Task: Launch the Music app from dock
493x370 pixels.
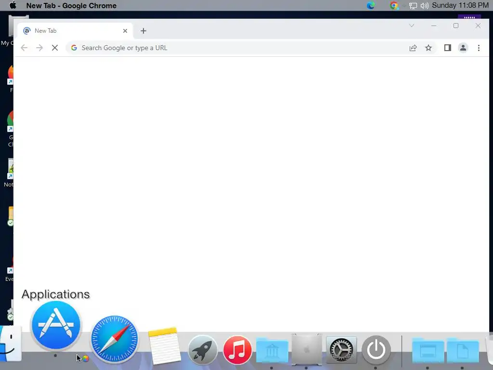Action: [237, 350]
